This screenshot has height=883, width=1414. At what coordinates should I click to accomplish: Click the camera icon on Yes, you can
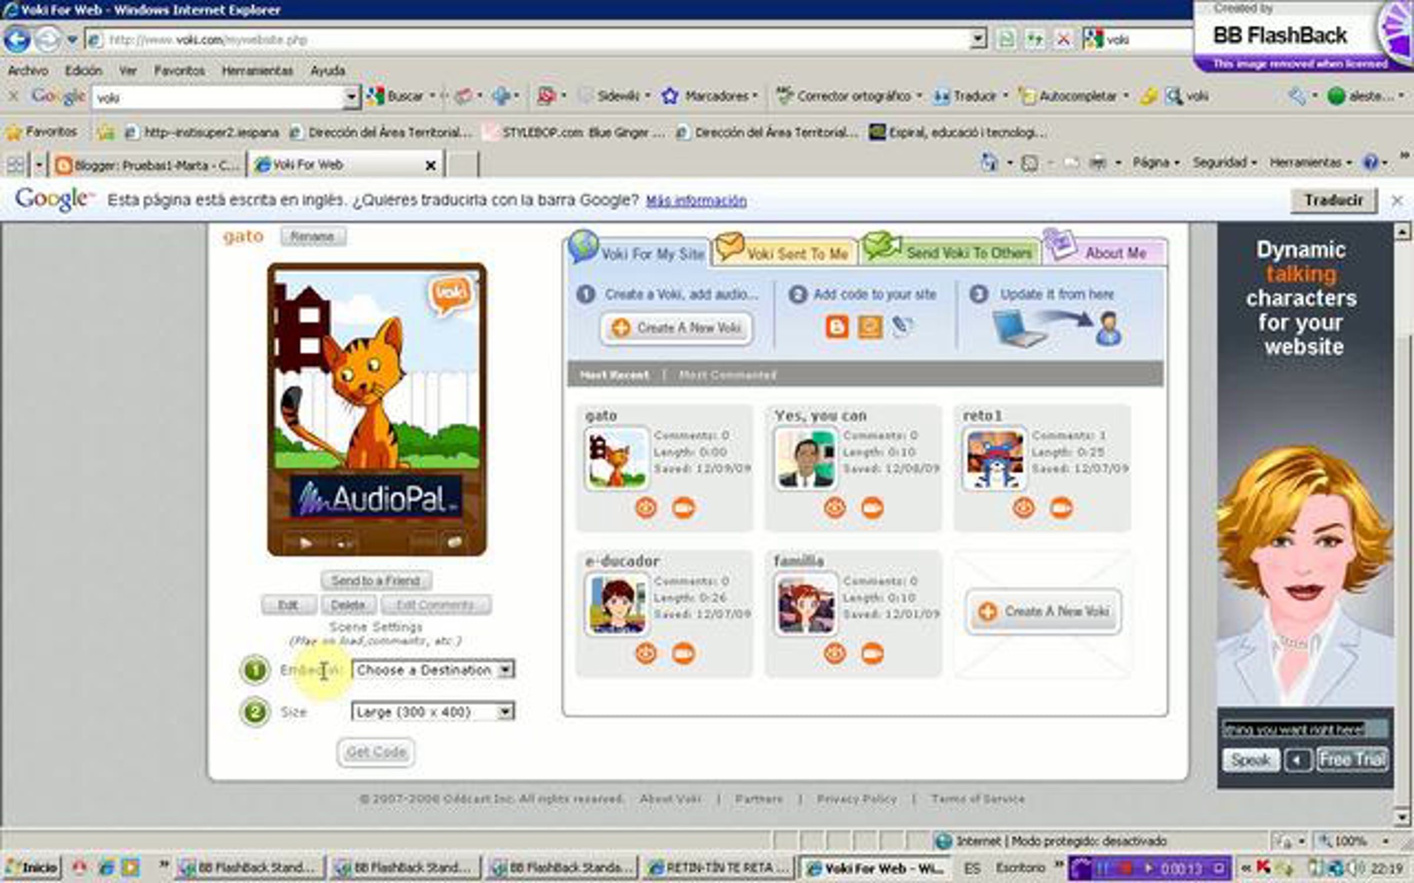(873, 507)
